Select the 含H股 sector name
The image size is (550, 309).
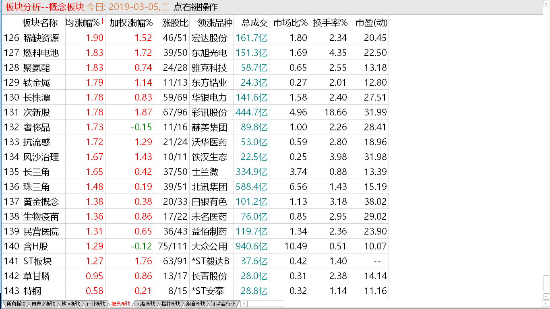36,246
